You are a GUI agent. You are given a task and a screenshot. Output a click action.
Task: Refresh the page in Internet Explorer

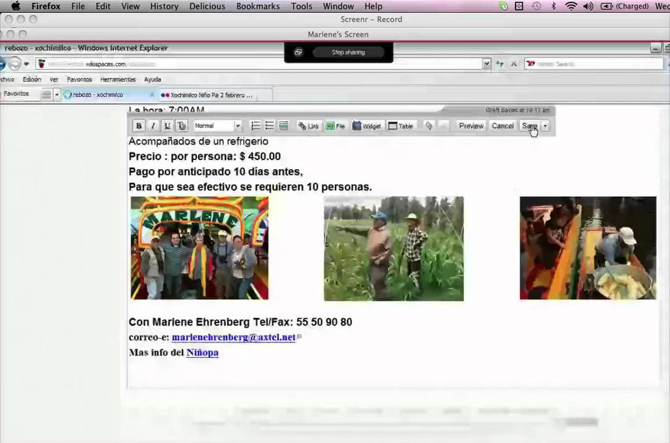499,64
